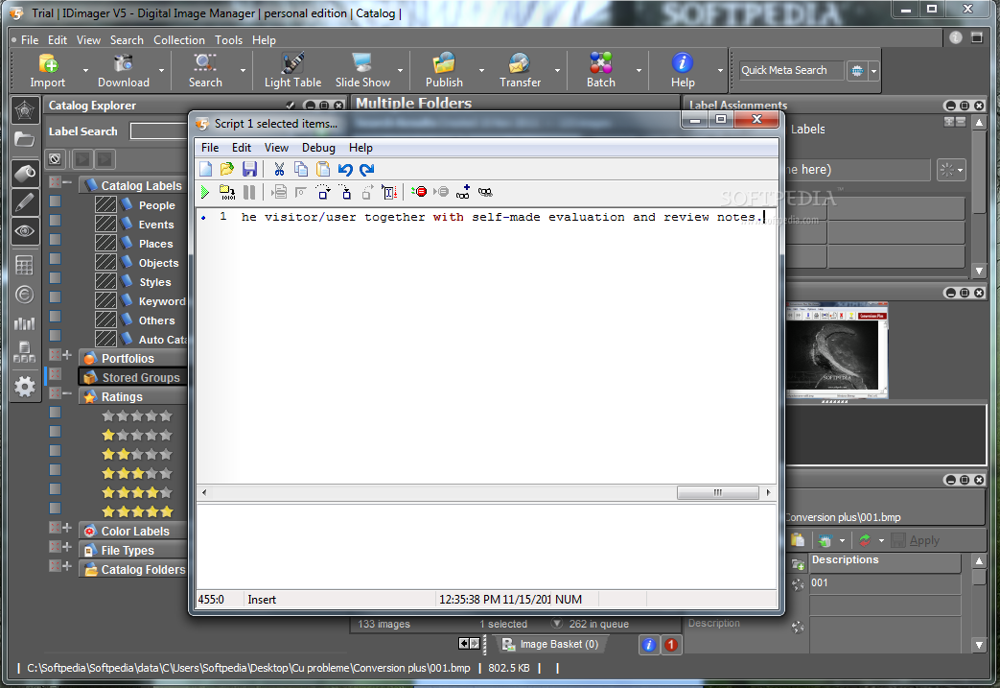The image size is (1000, 688).
Task: Toggle checkbox for three-star rating row
Action: coord(56,470)
